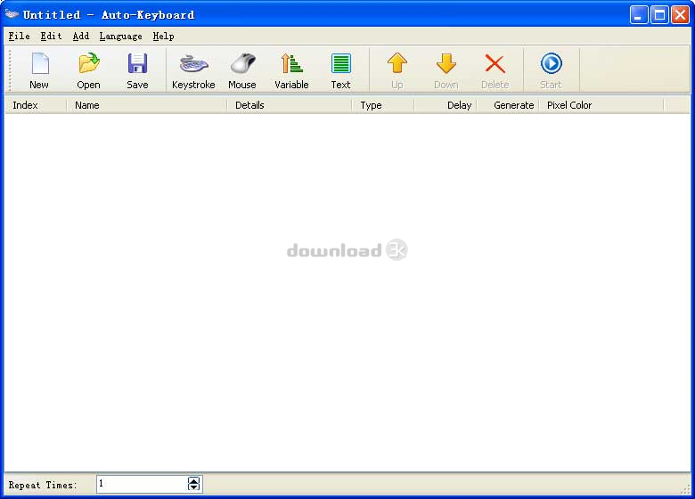Open the File menu
Viewport: 695px width, 499px height.
point(19,37)
